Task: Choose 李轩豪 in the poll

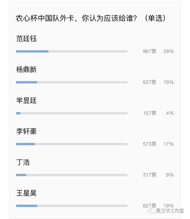Action: coord(26,131)
